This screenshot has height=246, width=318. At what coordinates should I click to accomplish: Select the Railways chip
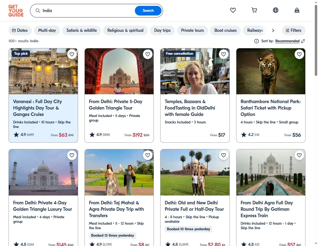pyautogui.click(x=255, y=30)
